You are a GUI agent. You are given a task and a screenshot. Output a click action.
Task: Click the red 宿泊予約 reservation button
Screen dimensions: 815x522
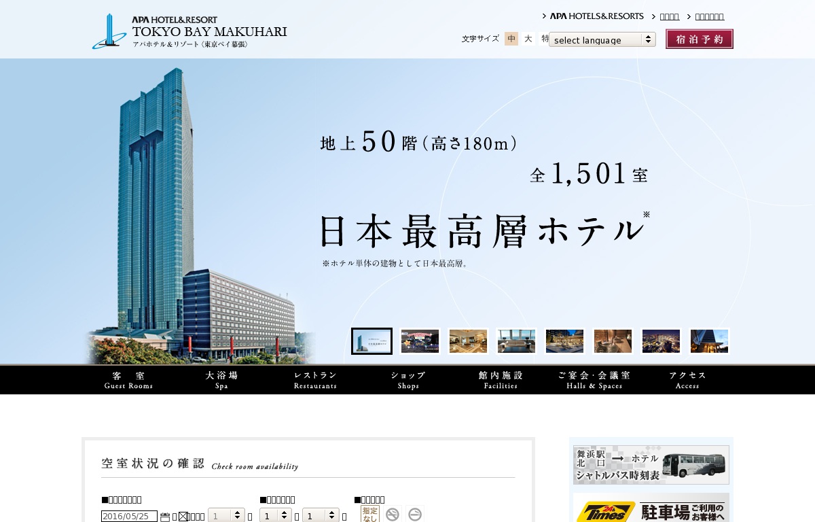click(700, 39)
